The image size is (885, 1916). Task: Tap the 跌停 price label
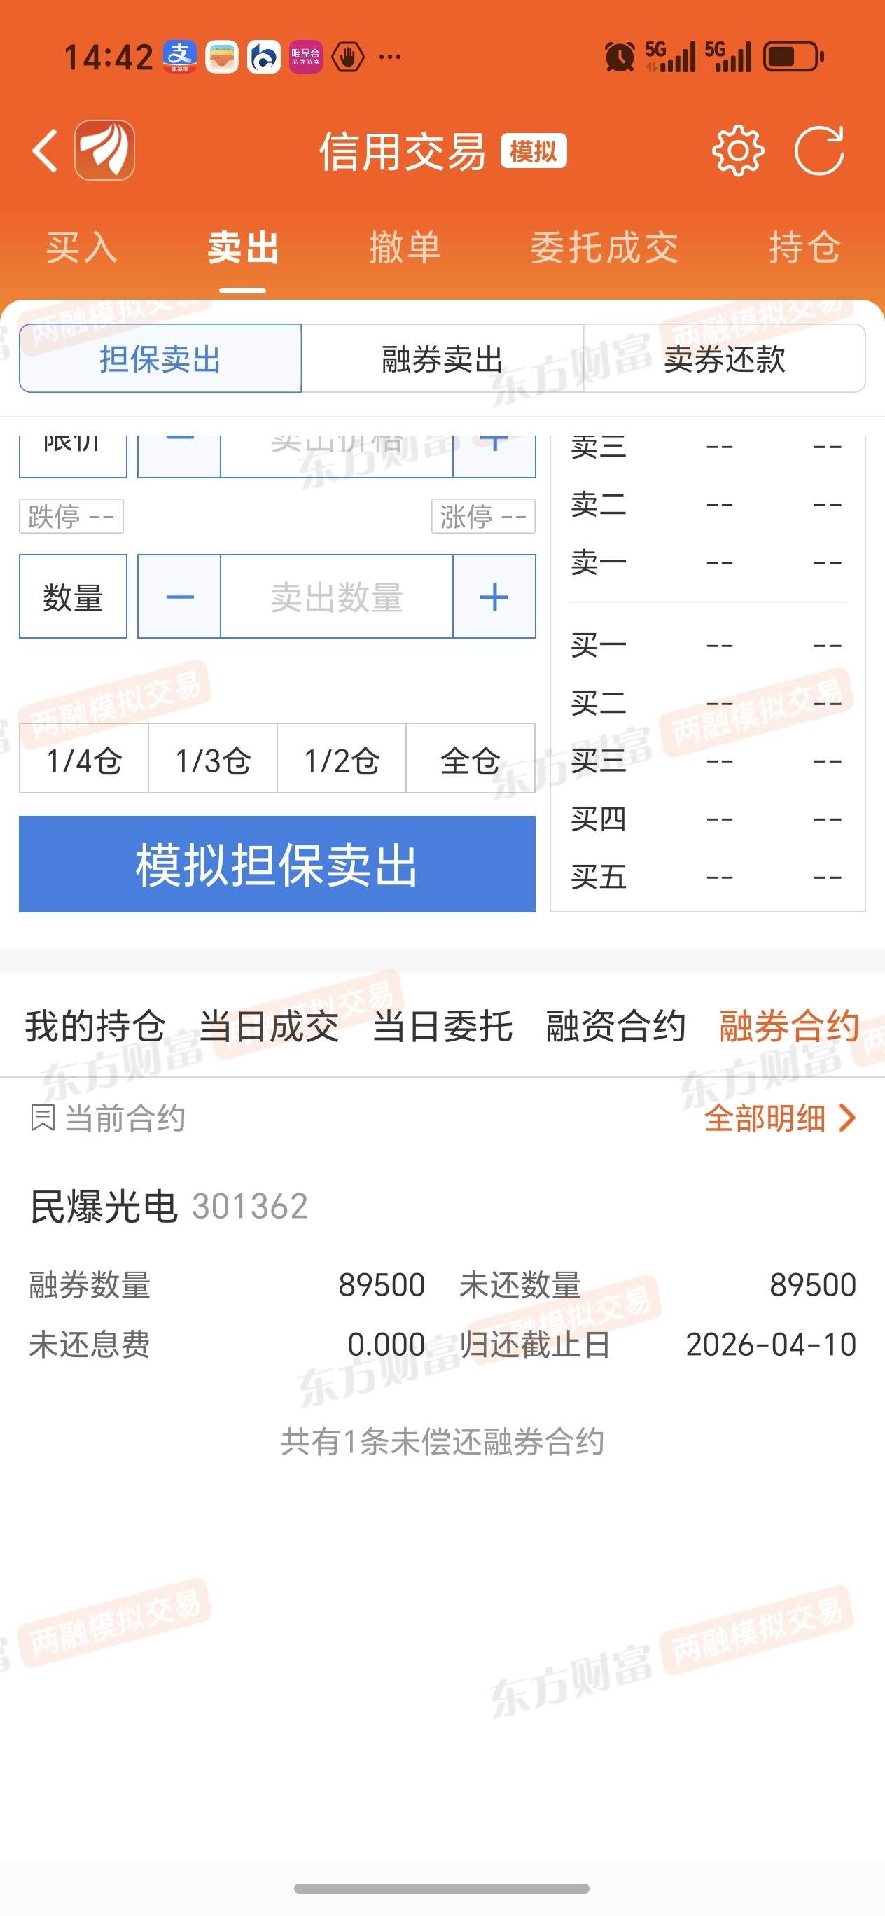71,516
